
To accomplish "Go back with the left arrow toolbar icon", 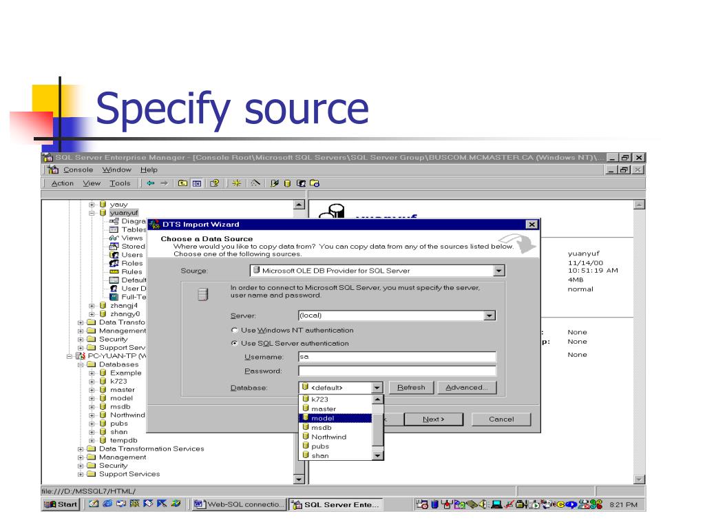I will point(151,183).
